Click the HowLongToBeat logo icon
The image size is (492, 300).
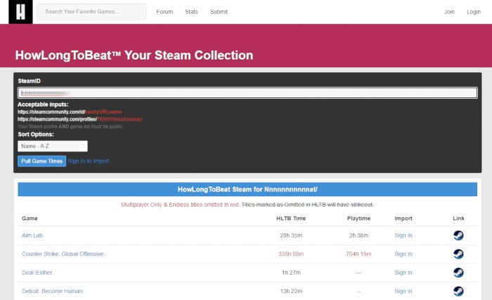pos(20,12)
